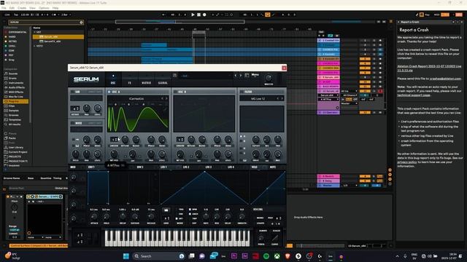Stop playback with the transport Stop button
The width and height of the screenshot is (467, 262).
pyautogui.click(x=198, y=15)
